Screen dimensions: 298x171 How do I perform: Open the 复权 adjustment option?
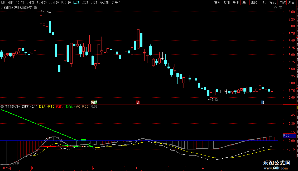[217, 2]
